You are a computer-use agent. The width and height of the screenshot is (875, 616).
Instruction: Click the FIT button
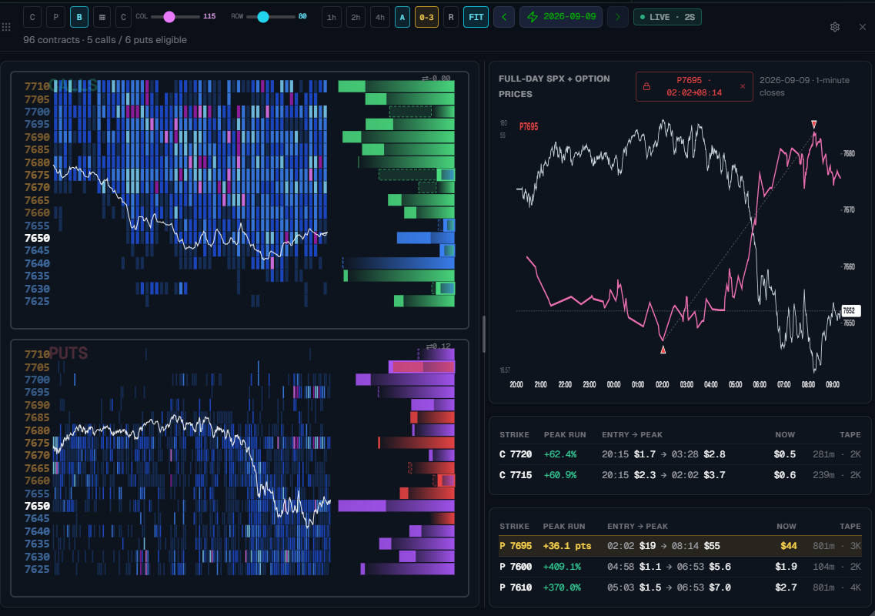pos(476,17)
